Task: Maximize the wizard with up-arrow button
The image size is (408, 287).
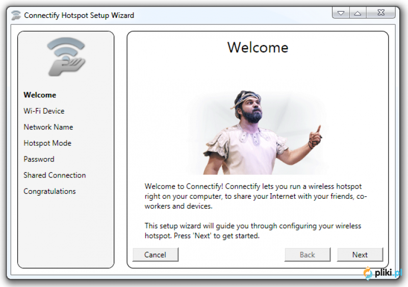Action: click(x=358, y=13)
